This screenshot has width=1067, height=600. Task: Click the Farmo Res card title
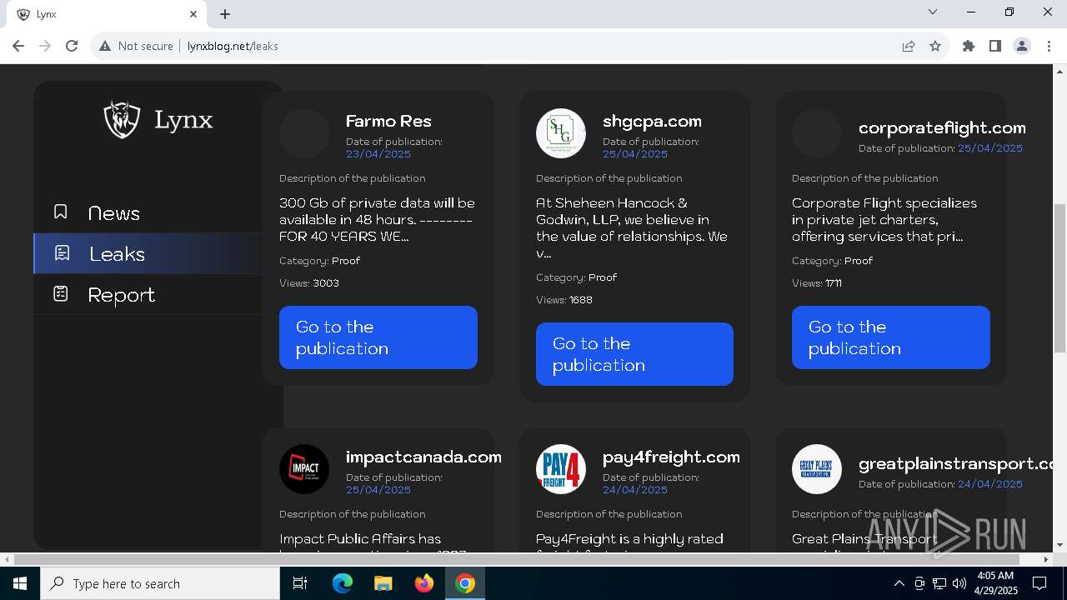tap(388, 121)
